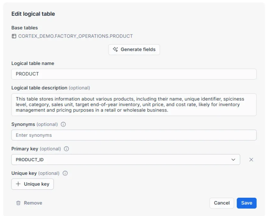
Task: Click inside the Logical table description text area
Action: click(x=134, y=105)
